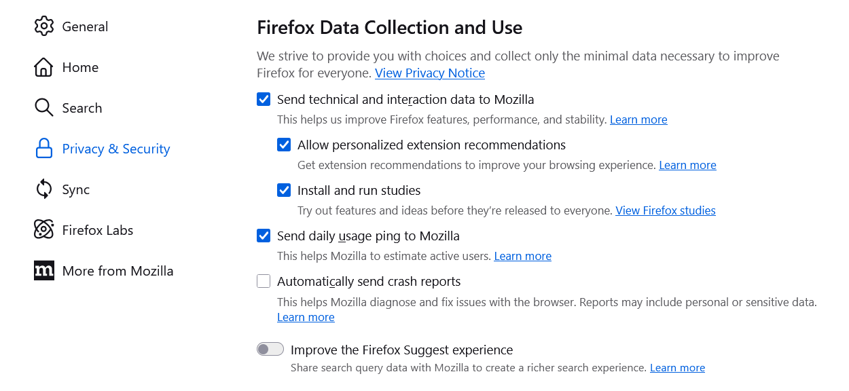Click Learn more under crash reports
The width and height of the screenshot is (849, 391).
point(306,316)
